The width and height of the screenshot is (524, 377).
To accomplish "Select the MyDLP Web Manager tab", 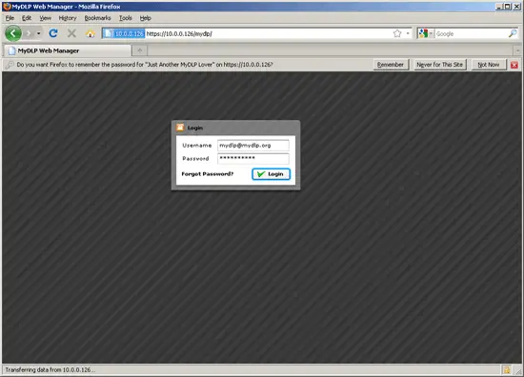I will pyautogui.click(x=68, y=50).
